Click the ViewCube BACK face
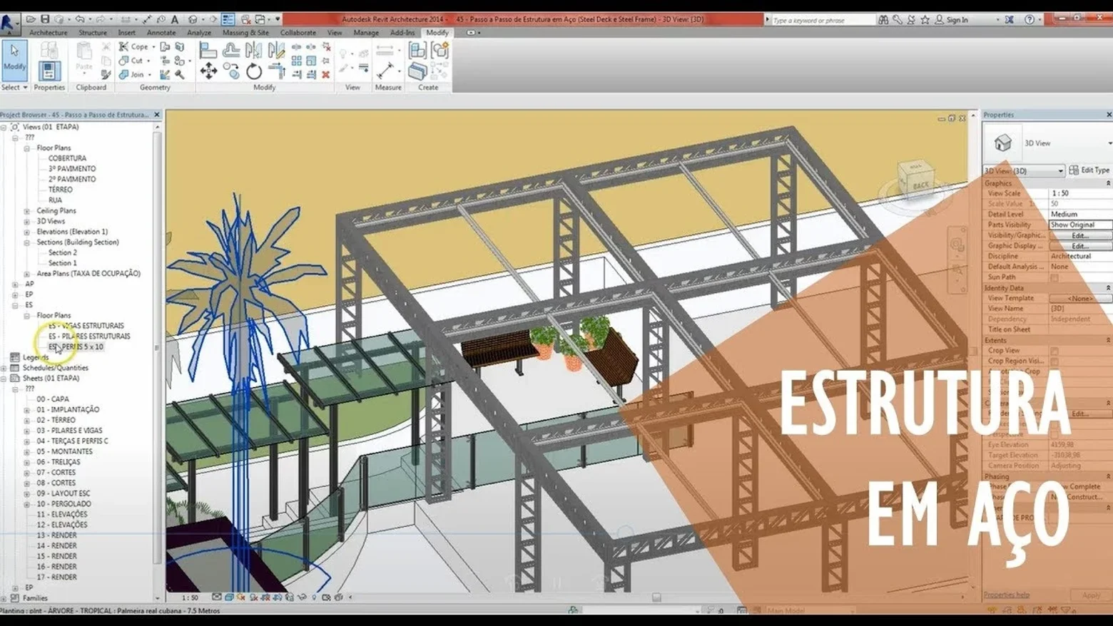Image resolution: width=1113 pixels, height=626 pixels. (920, 185)
